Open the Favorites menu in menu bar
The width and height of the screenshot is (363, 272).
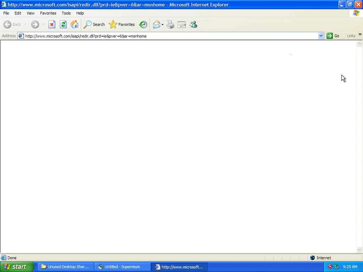(48, 13)
